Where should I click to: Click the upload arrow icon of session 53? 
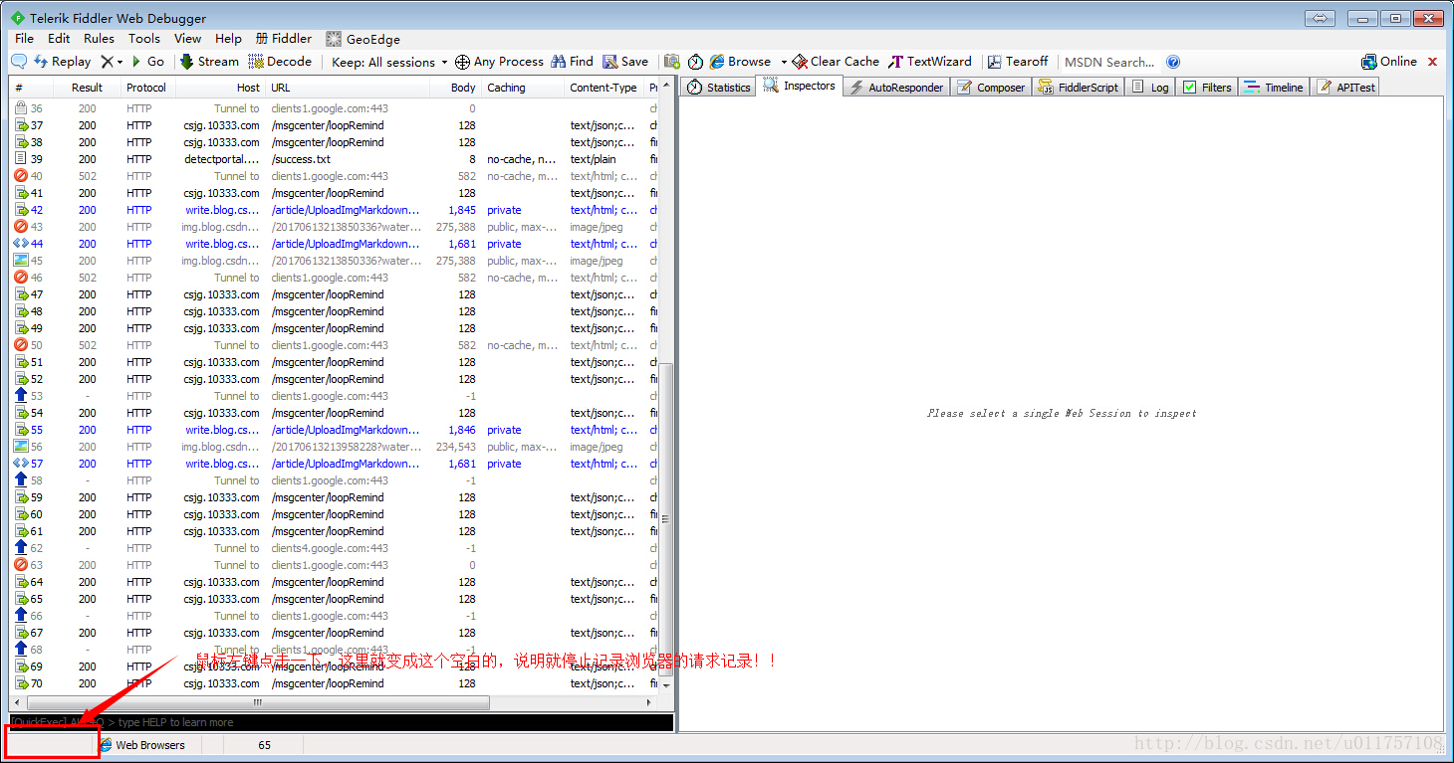21,396
